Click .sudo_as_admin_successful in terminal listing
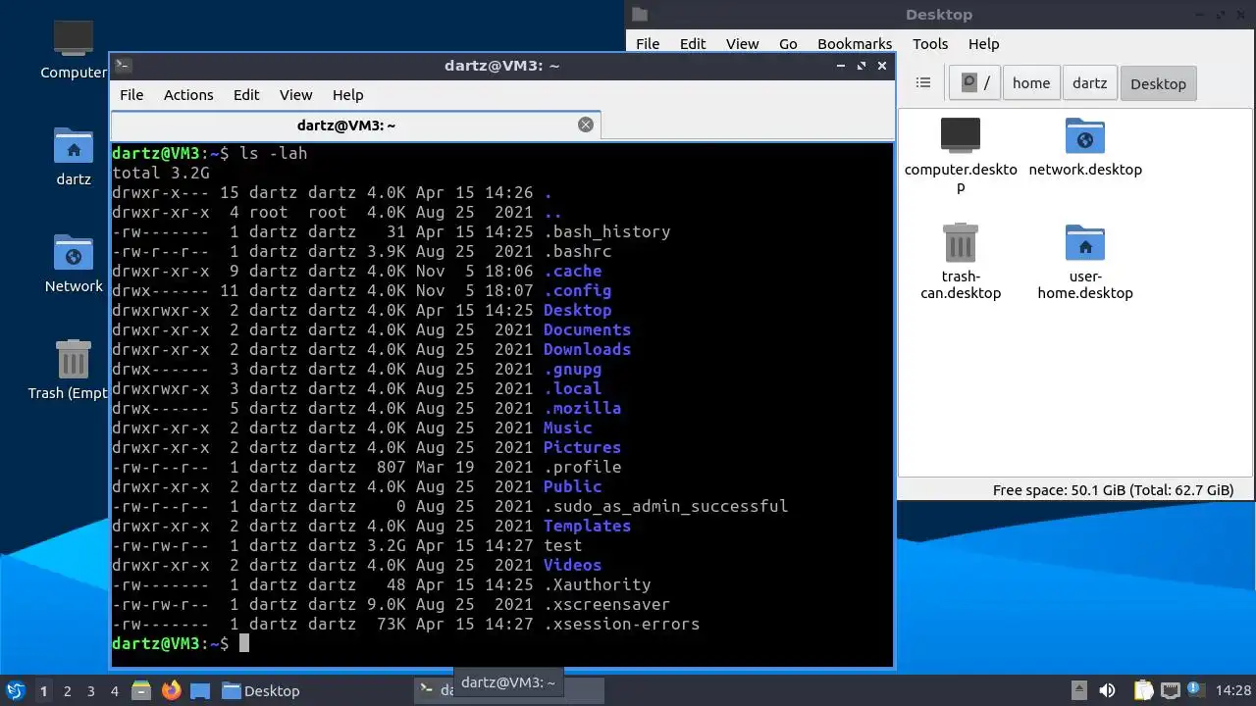1256x706 pixels. coord(665,506)
